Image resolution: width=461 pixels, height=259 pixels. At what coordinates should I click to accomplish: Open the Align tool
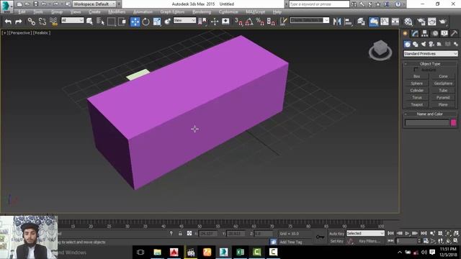click(349, 22)
